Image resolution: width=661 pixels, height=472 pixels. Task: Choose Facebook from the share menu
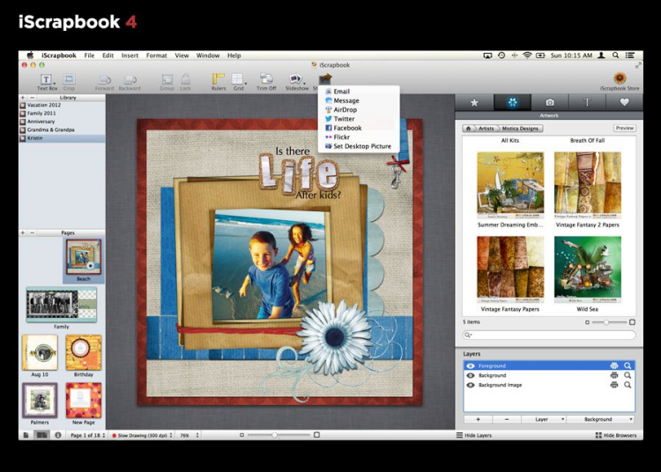pos(347,128)
